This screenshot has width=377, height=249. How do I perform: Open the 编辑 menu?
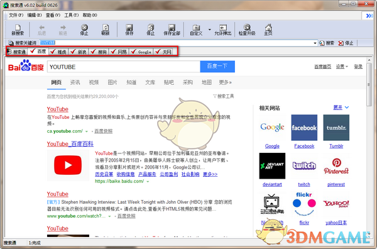click(x=35, y=15)
